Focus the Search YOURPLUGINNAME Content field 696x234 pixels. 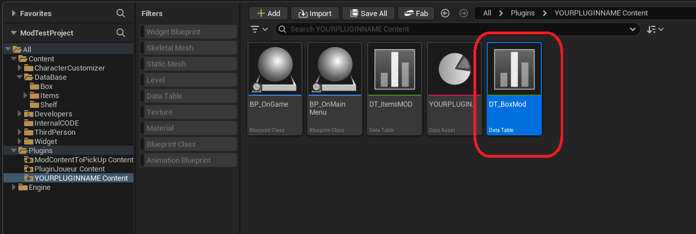click(458, 29)
